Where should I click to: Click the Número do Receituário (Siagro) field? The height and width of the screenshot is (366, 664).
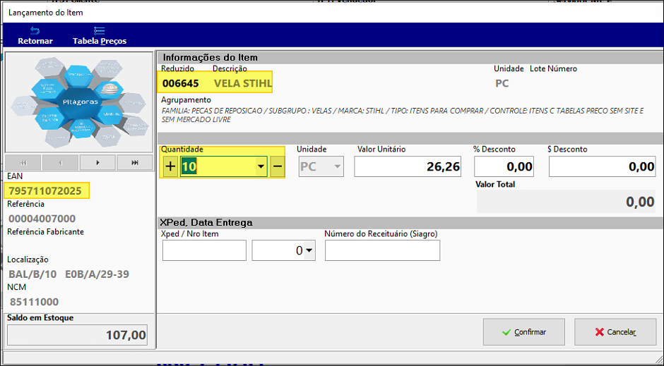(382, 250)
